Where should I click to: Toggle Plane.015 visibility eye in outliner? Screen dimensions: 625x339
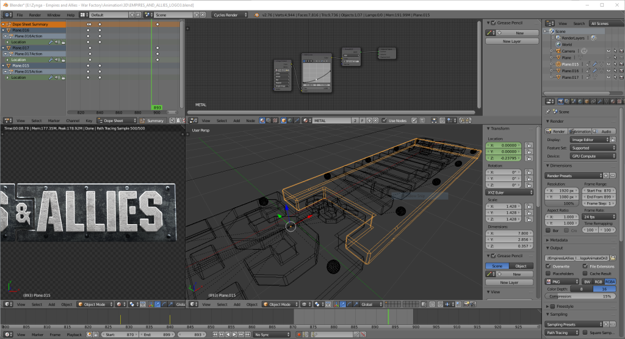pos(609,64)
